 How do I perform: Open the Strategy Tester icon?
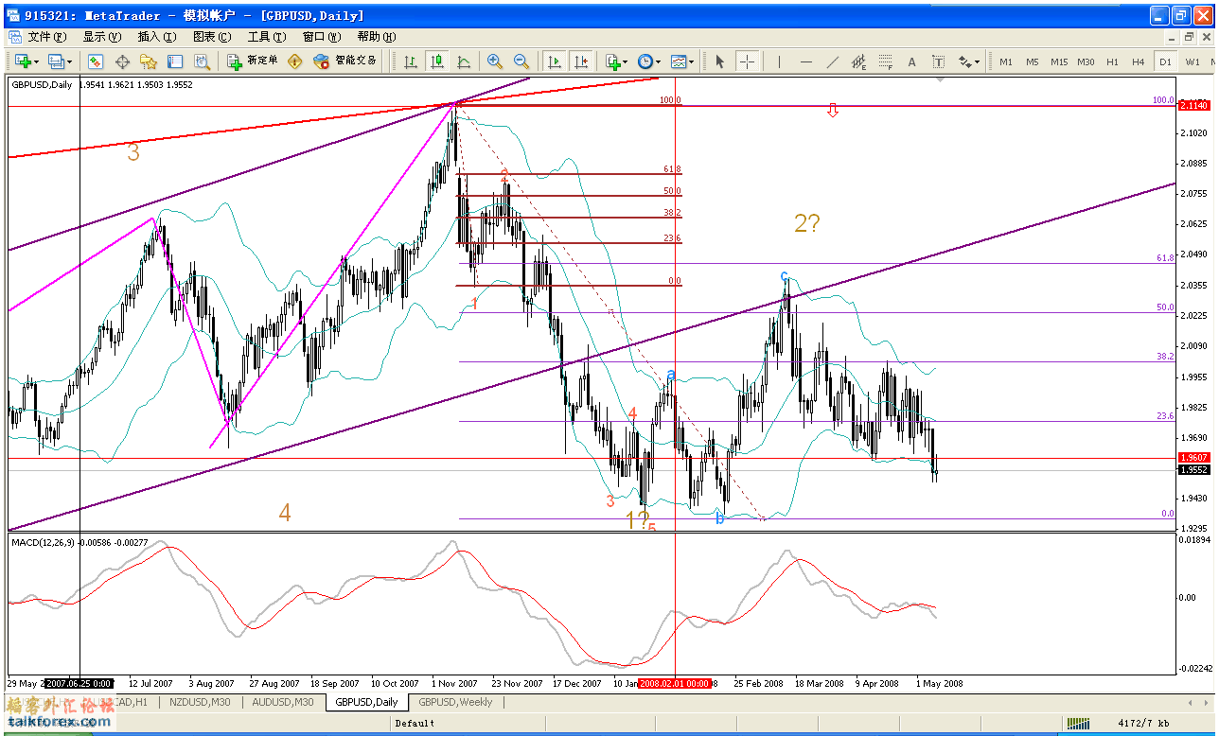click(202, 61)
